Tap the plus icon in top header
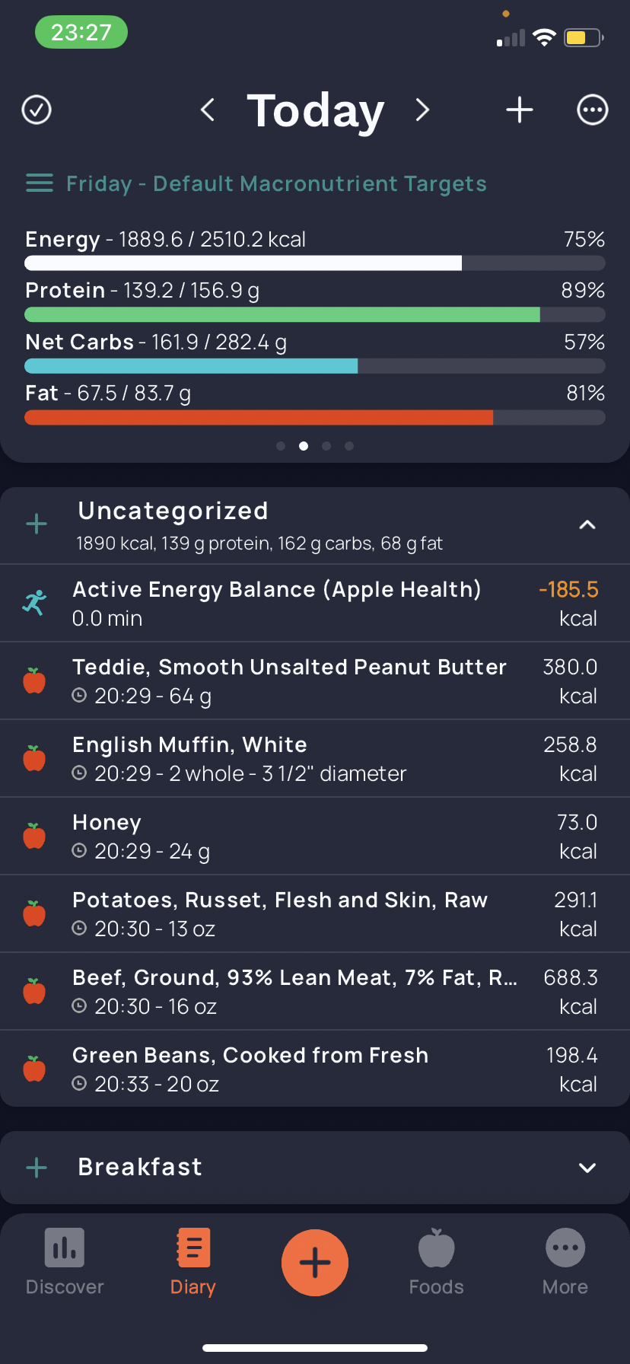Screen dimensions: 630x1364 (520, 110)
